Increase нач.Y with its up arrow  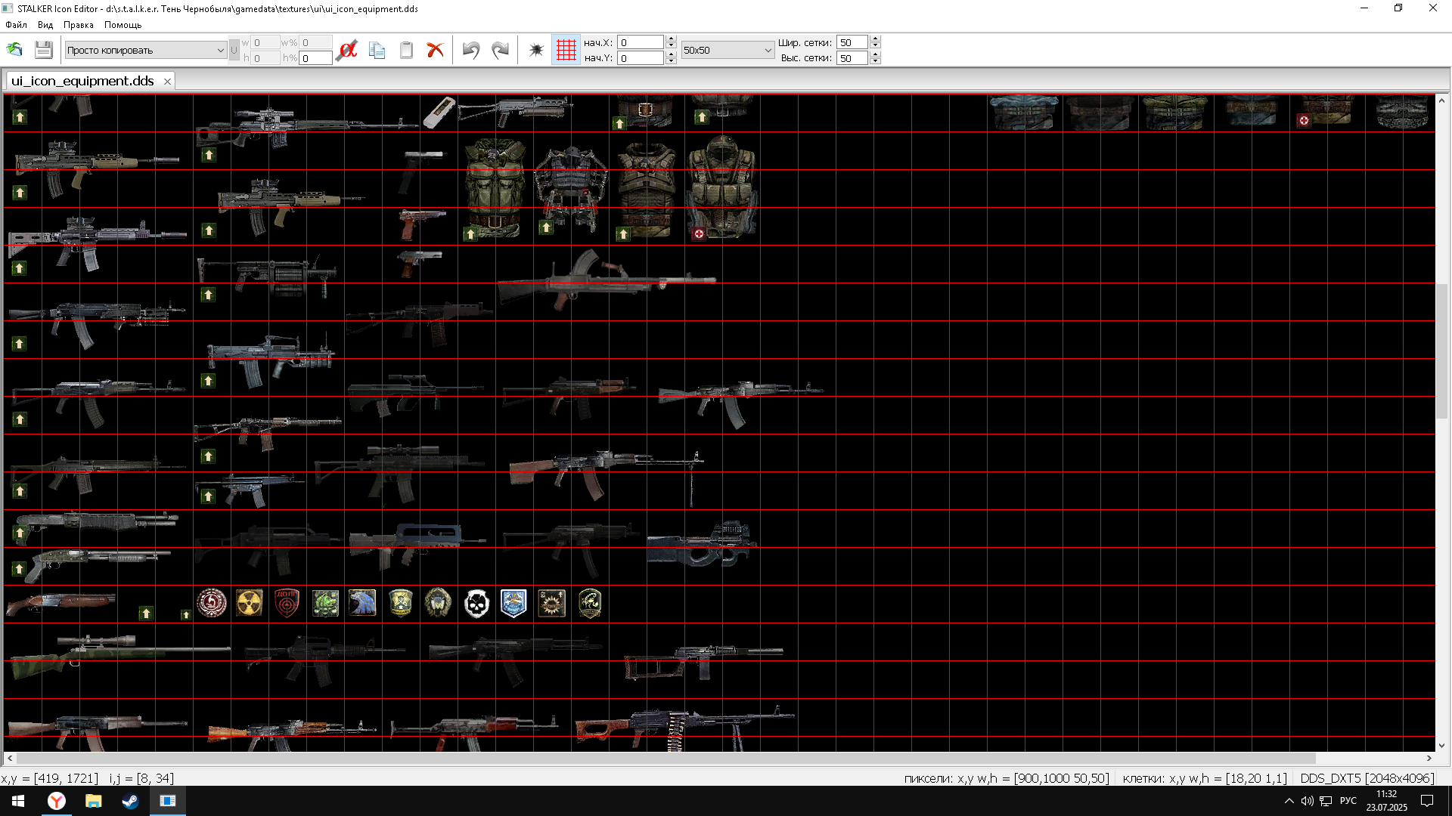point(671,54)
